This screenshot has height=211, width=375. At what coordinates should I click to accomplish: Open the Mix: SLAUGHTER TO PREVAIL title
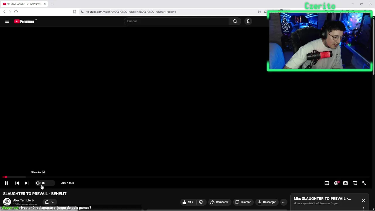pyautogui.click(x=322, y=198)
